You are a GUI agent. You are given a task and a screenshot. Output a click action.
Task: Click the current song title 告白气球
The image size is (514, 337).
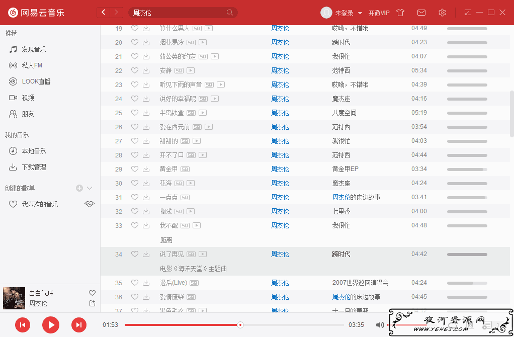pos(41,293)
